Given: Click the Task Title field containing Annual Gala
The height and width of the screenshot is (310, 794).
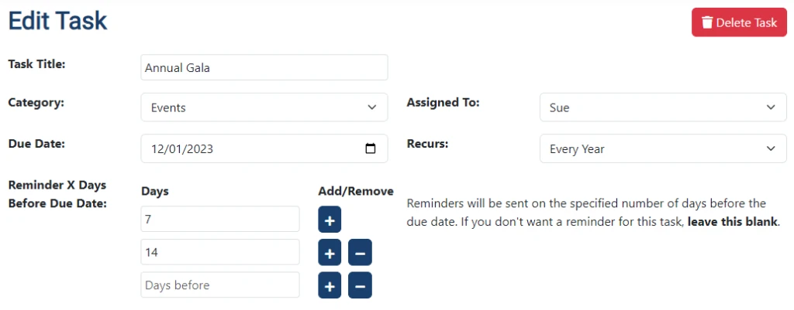Looking at the screenshot, I should pyautogui.click(x=264, y=67).
